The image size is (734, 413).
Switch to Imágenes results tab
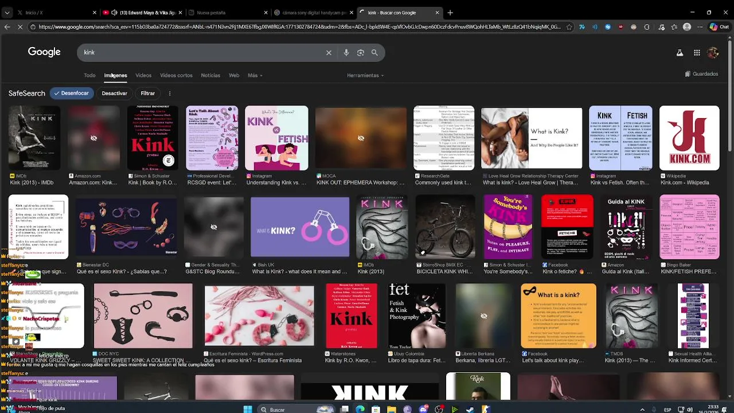tap(115, 75)
